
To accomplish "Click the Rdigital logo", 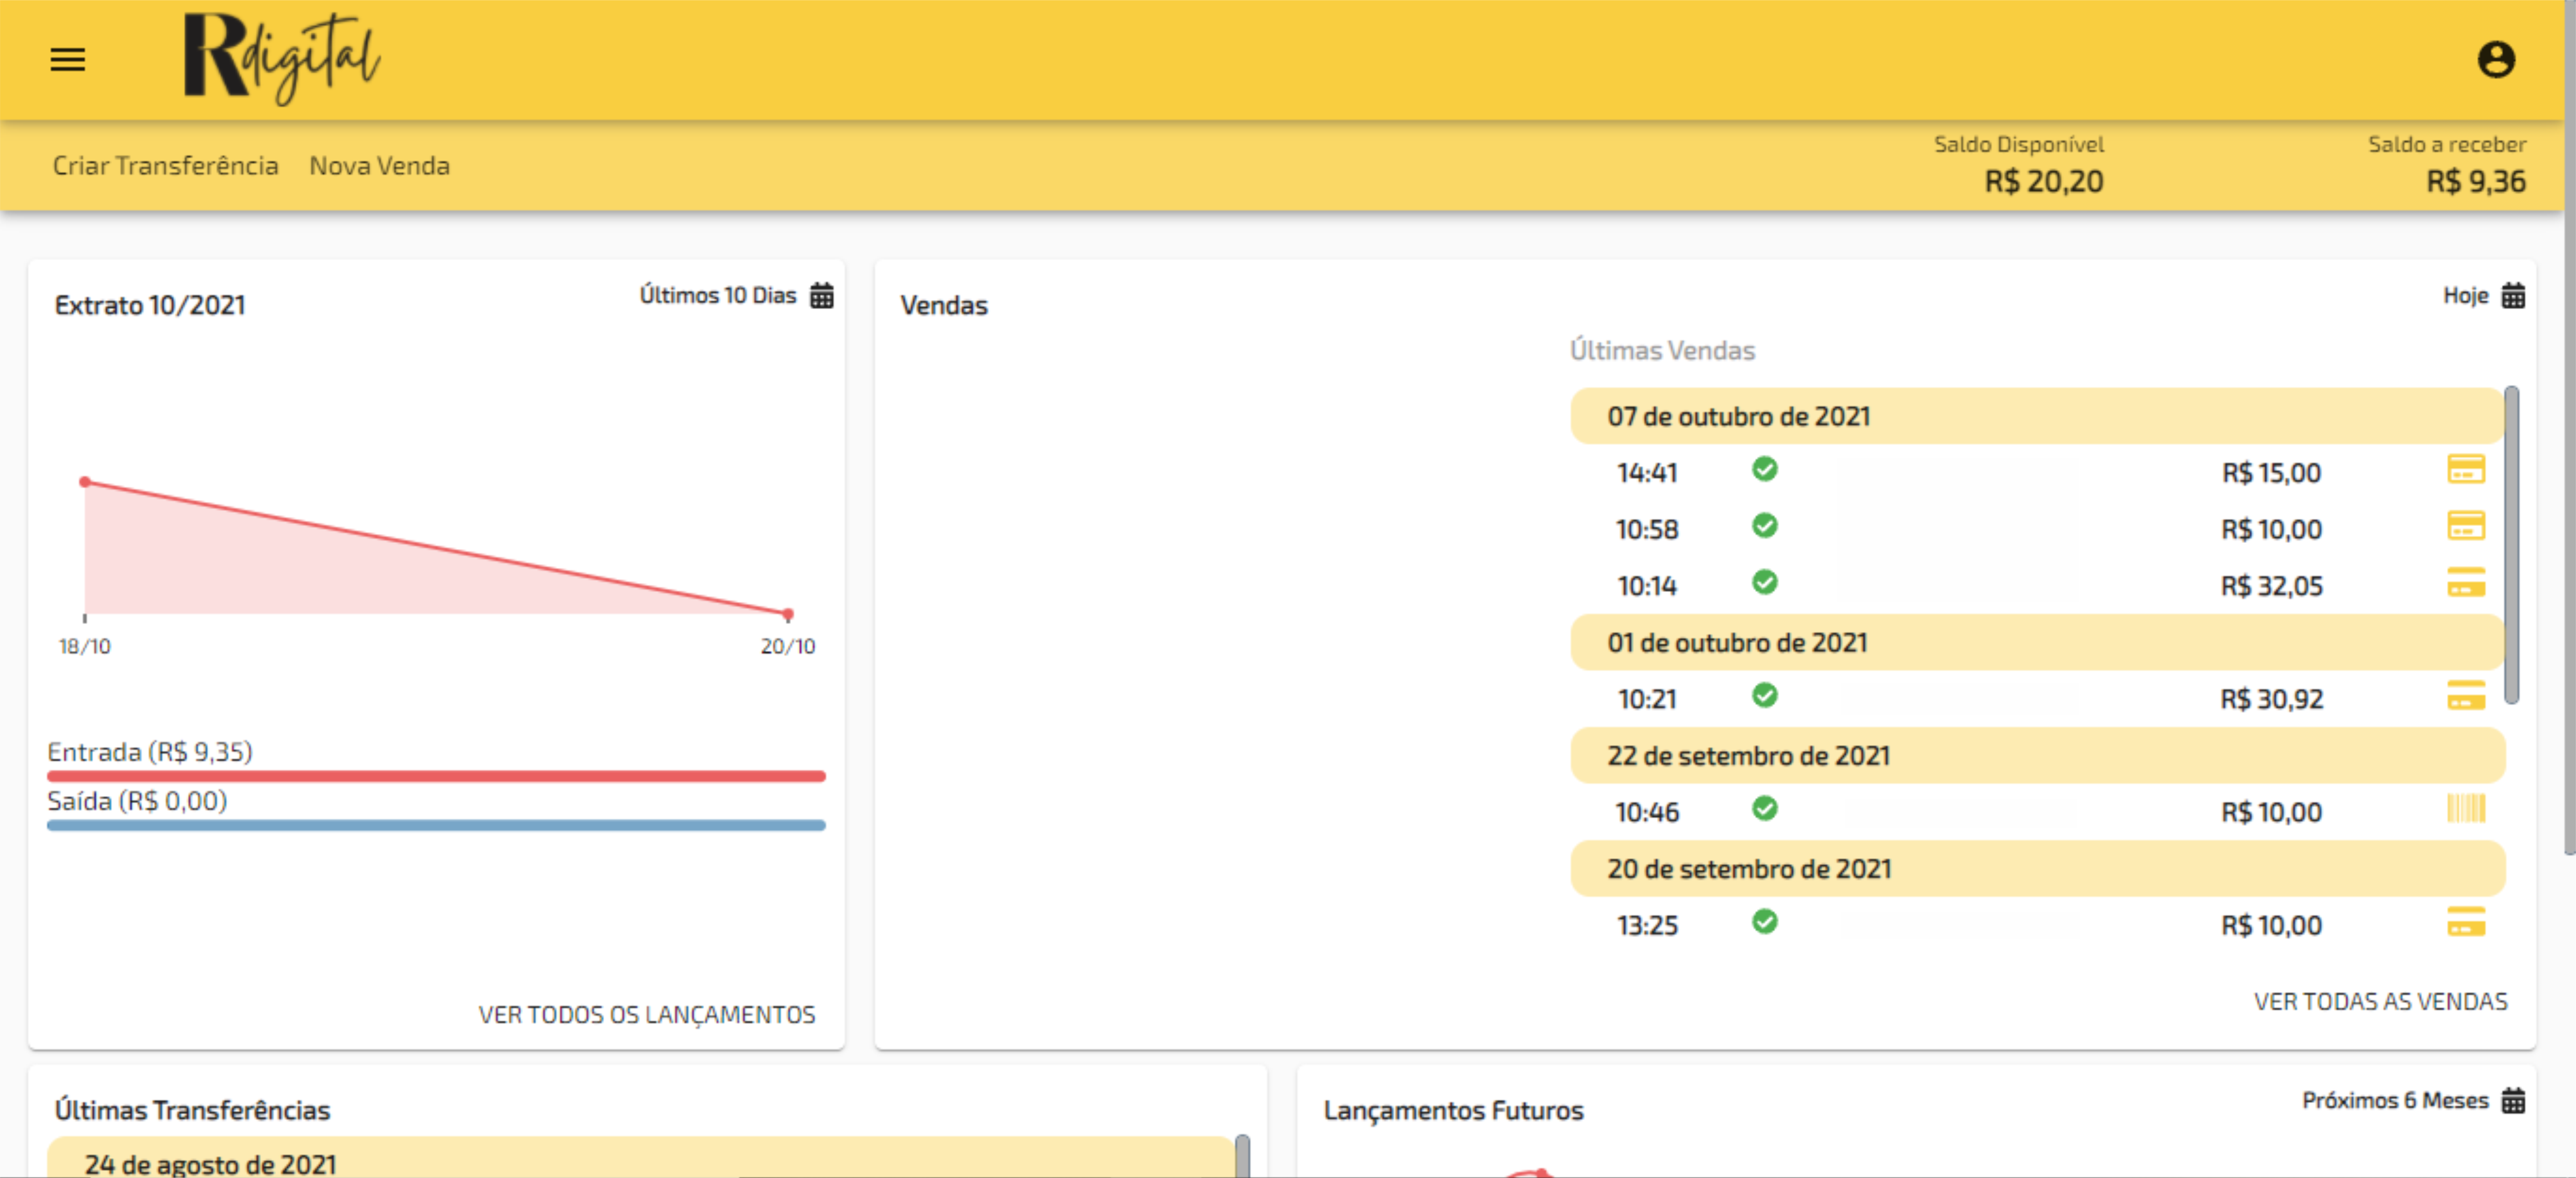I will (281, 58).
